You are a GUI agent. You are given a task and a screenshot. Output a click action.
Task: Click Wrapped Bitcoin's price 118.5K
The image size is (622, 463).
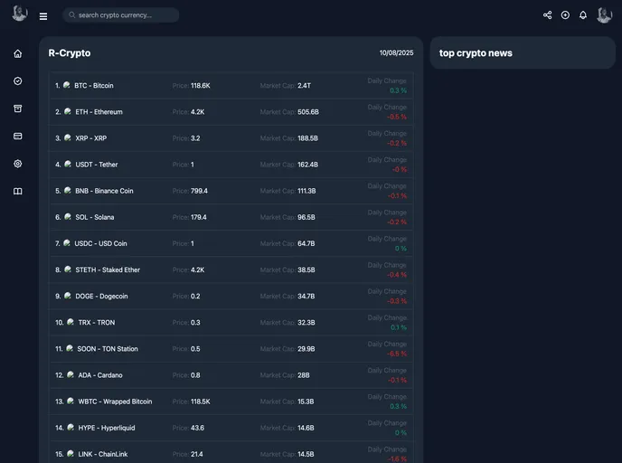coord(201,402)
